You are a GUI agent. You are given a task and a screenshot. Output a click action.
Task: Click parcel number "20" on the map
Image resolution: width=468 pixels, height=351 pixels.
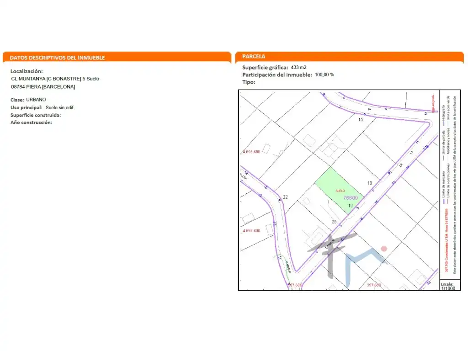(x=334, y=222)
